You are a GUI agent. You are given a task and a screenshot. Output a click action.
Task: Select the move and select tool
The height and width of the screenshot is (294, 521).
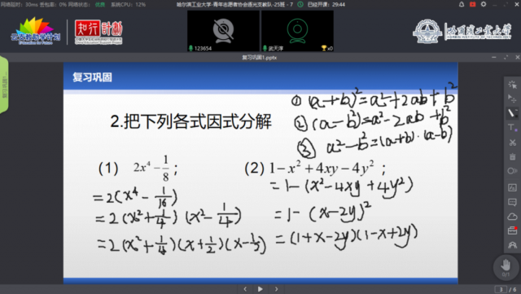tap(512, 99)
